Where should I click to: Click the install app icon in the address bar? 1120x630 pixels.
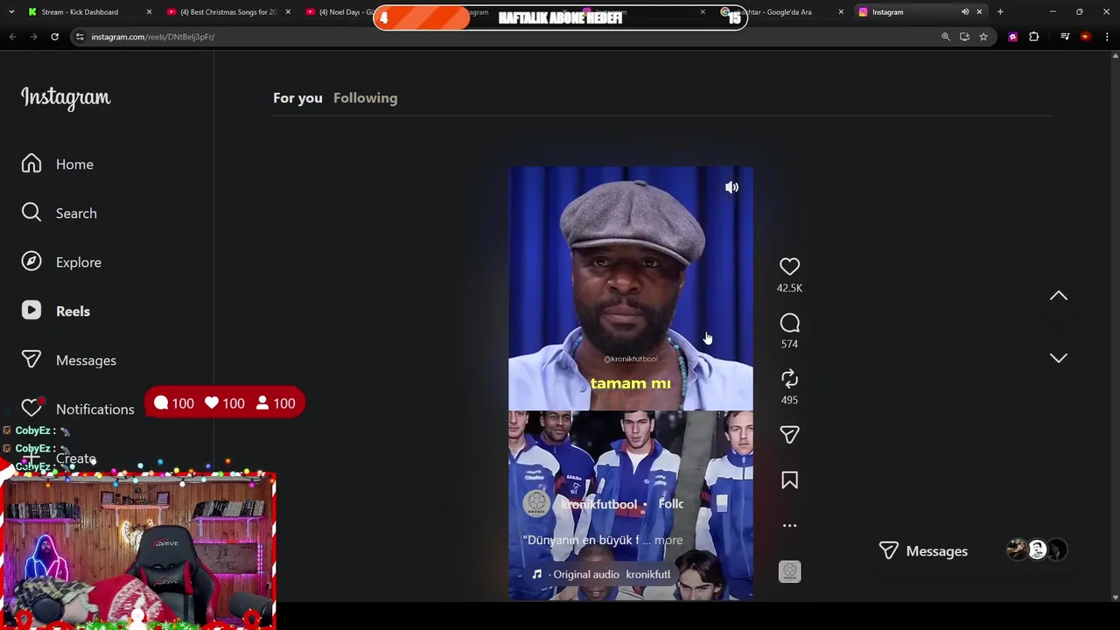point(964,37)
